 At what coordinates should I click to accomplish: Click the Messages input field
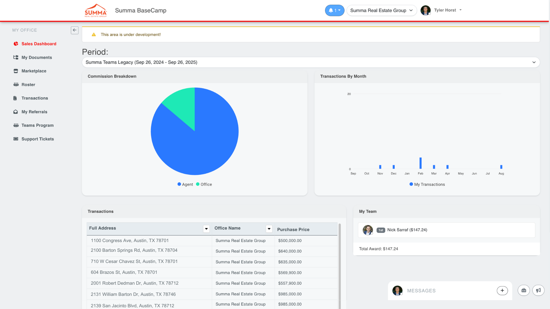pos(444,290)
